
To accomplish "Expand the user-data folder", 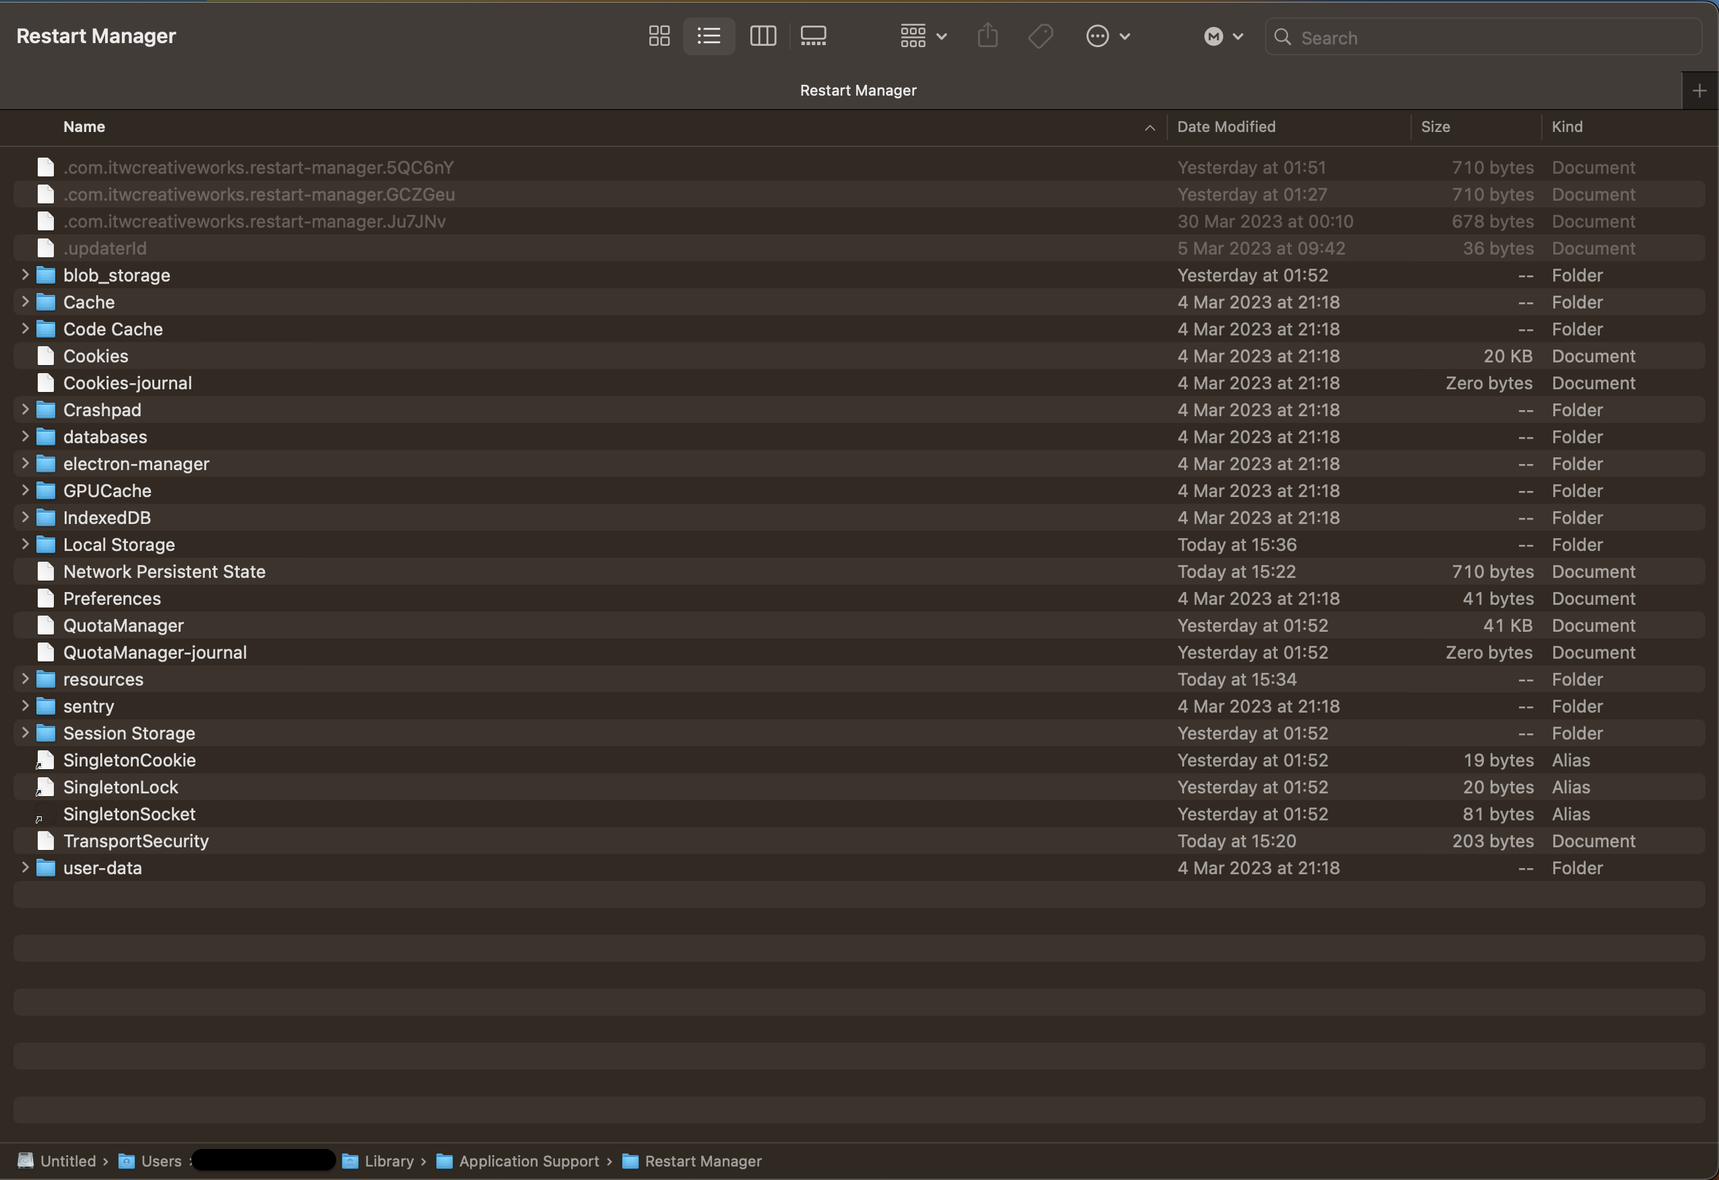I will point(25,867).
